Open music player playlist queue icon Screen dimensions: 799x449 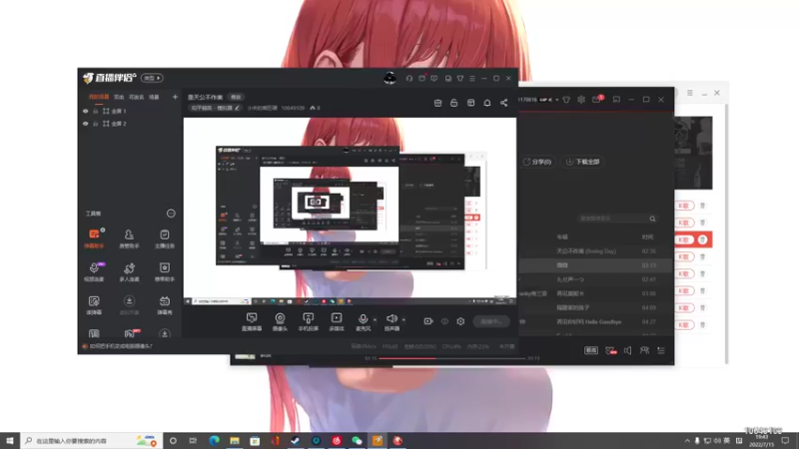pos(661,350)
